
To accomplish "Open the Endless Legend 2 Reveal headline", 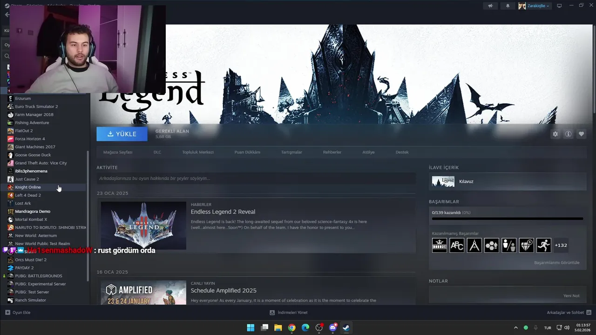I will coord(223,212).
